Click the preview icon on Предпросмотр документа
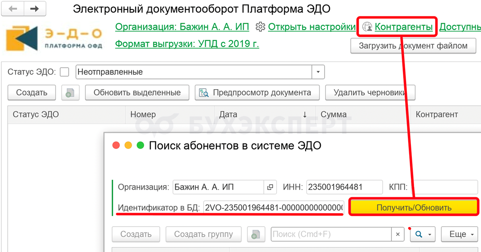The height and width of the screenshot is (252, 481). tap(204, 93)
